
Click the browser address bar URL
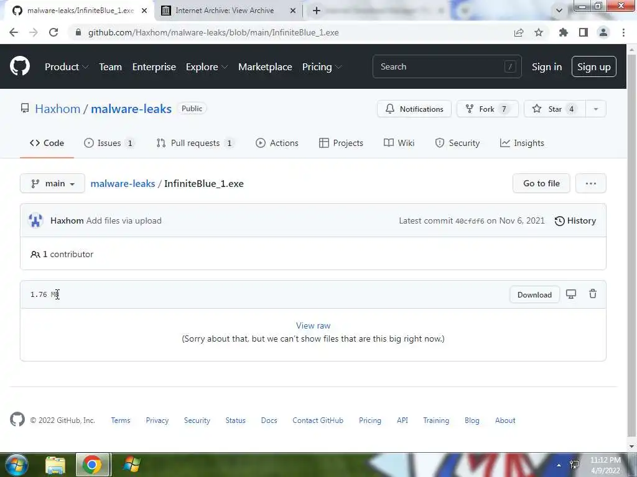[x=213, y=32]
